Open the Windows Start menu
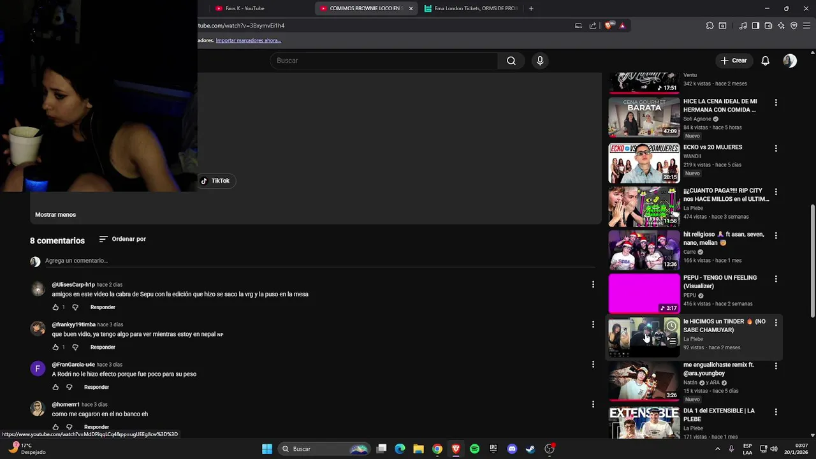The height and width of the screenshot is (459, 816). pos(267,449)
